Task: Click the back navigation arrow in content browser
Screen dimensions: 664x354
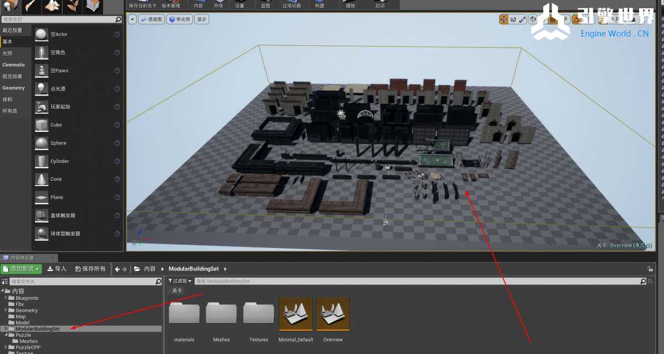Action: (x=117, y=269)
